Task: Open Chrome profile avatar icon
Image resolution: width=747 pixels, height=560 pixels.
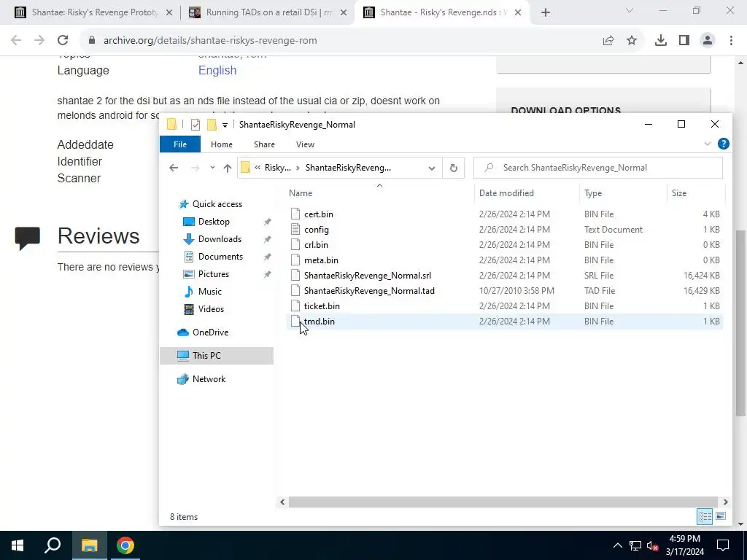Action: point(708,41)
